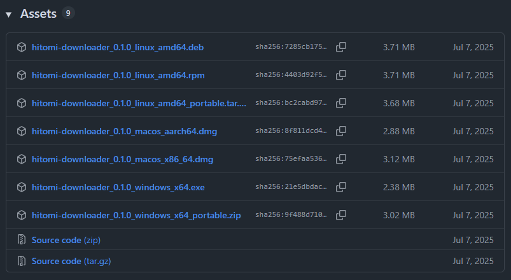
Task: Click the 2.88 MB file size
Action: pyautogui.click(x=399, y=131)
